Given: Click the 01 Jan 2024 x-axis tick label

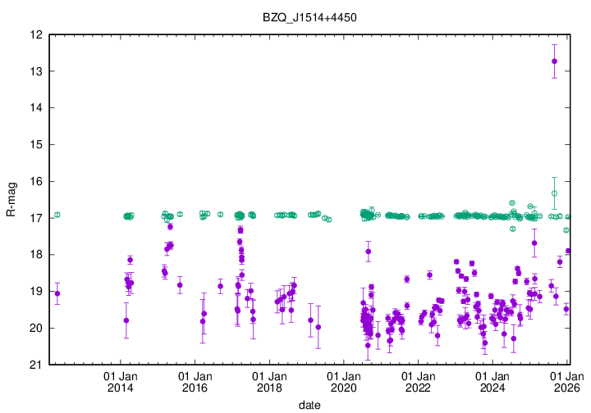Looking at the screenshot, I should tap(492, 382).
